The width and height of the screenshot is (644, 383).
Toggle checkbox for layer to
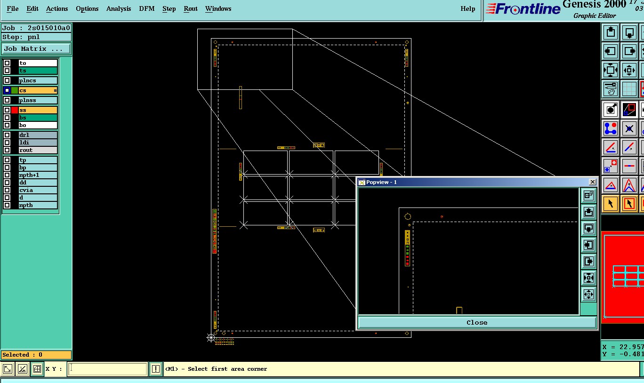click(x=7, y=63)
